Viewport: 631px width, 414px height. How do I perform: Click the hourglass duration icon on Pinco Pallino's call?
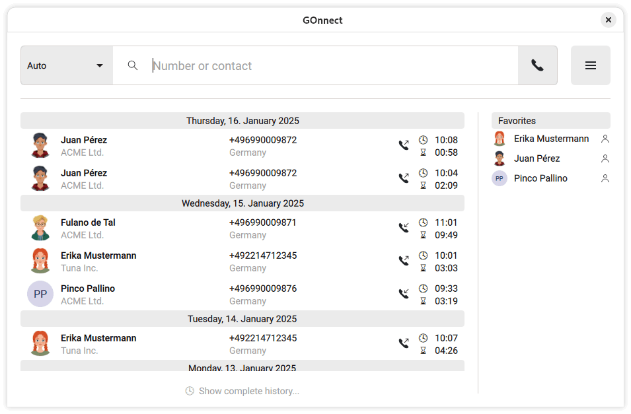(x=423, y=300)
